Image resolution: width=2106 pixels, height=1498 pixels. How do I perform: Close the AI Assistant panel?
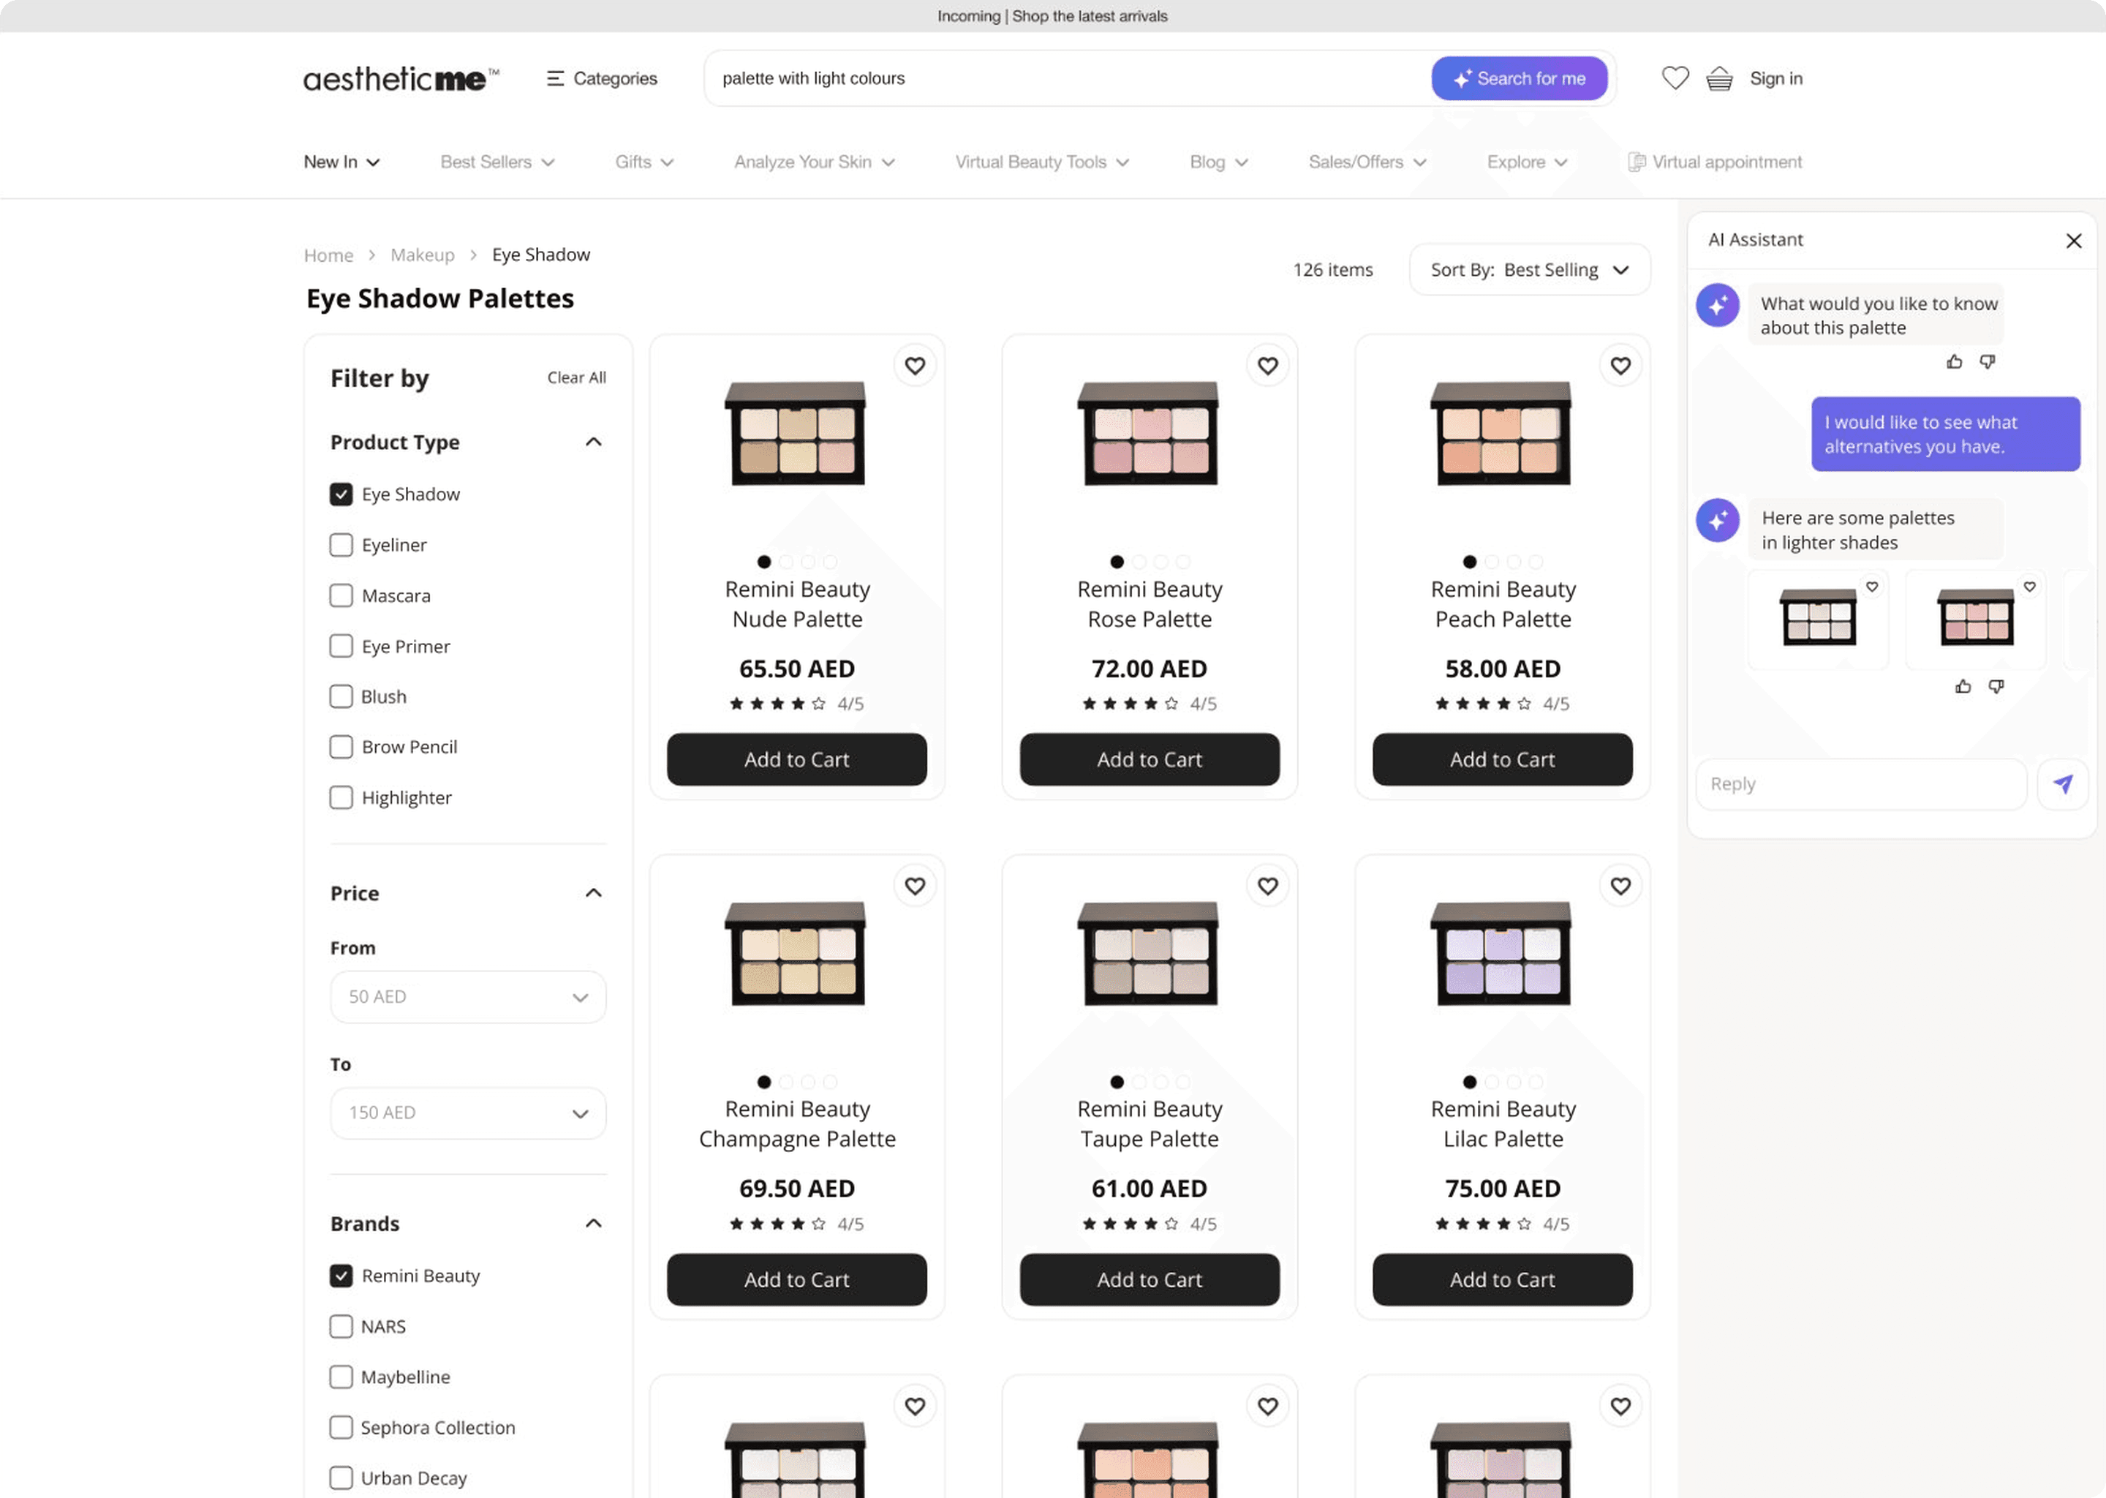2074,241
